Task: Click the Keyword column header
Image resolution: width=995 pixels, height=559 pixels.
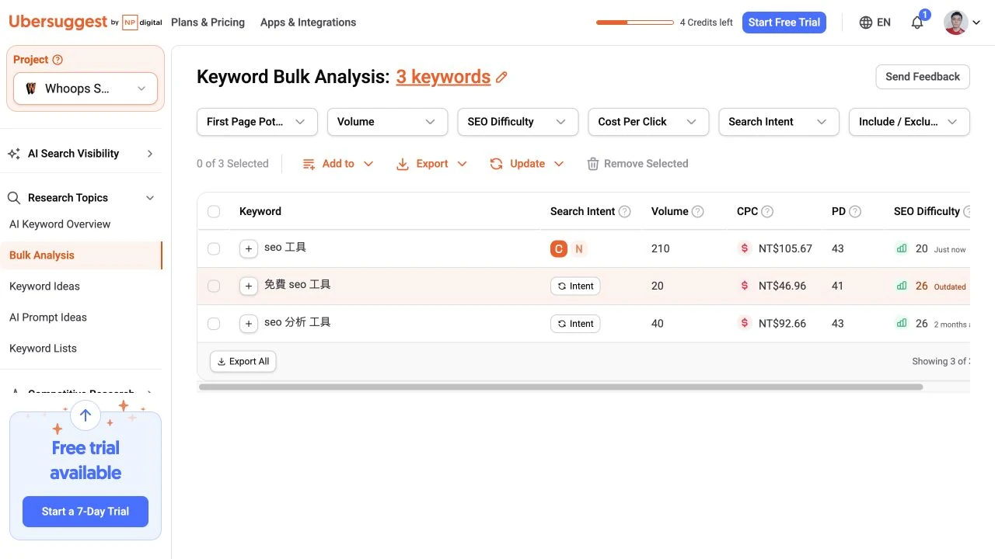Action: pos(260,211)
